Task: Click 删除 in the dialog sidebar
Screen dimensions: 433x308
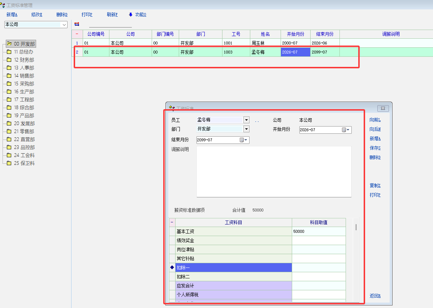Action: click(x=375, y=158)
